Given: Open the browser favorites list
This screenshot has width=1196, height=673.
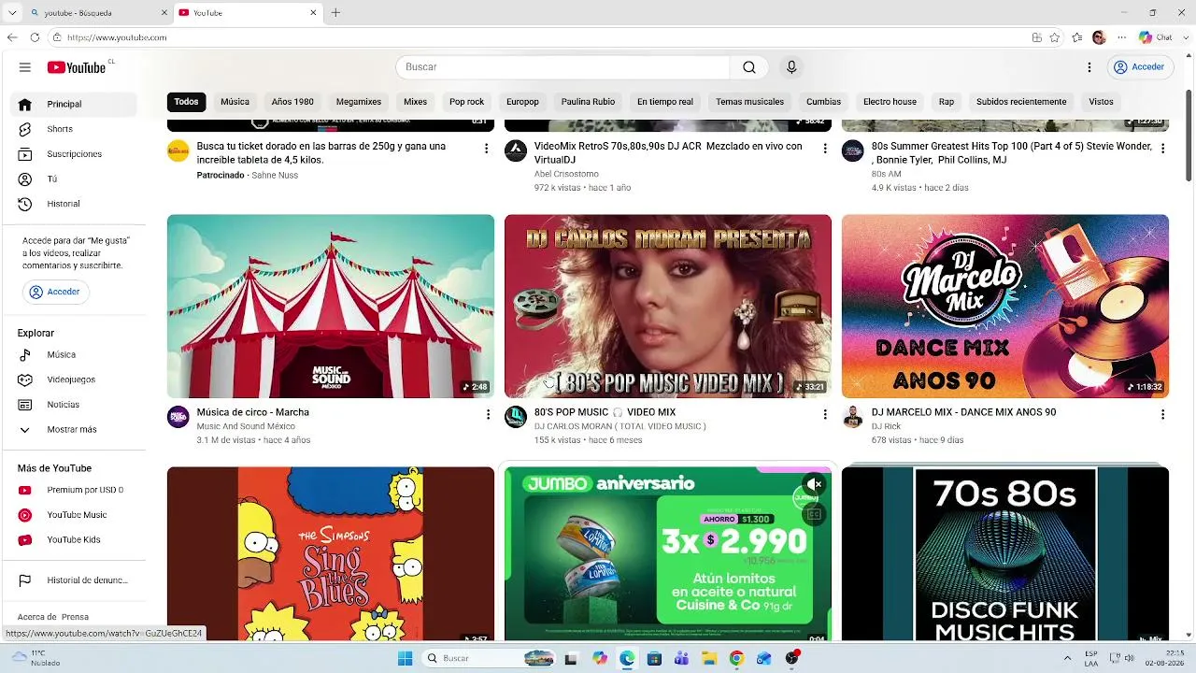Looking at the screenshot, I should coord(1077,37).
